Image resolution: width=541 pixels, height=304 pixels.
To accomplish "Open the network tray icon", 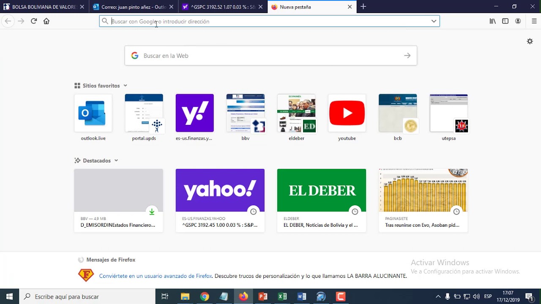I will [467, 296].
